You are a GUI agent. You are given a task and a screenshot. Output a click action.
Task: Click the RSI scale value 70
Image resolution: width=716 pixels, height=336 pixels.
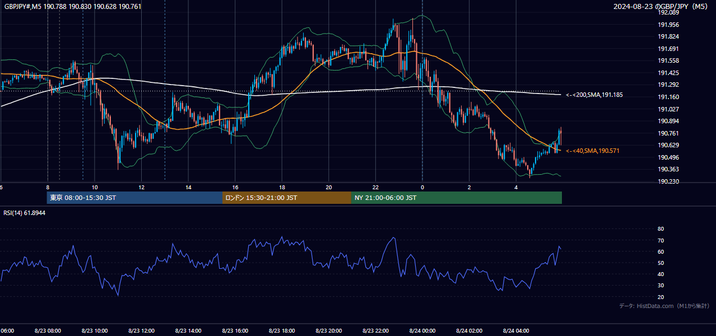(661, 240)
